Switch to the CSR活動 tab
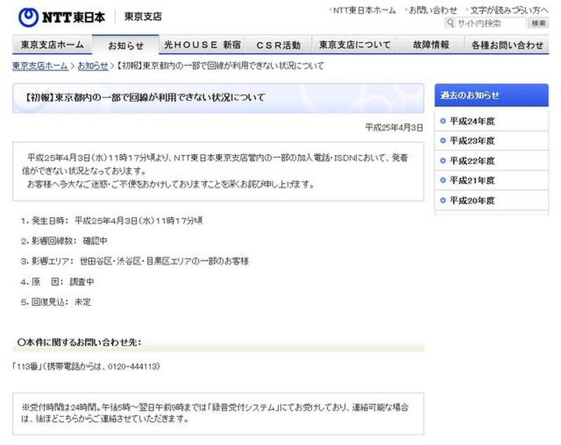 tap(278, 45)
